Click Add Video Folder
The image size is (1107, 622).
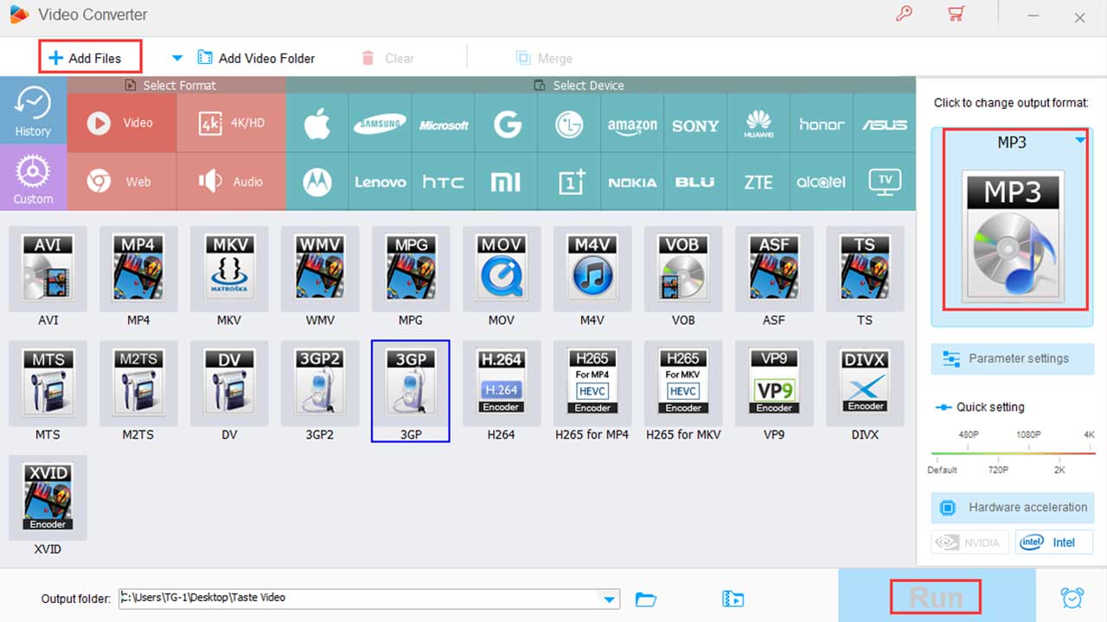(x=256, y=58)
